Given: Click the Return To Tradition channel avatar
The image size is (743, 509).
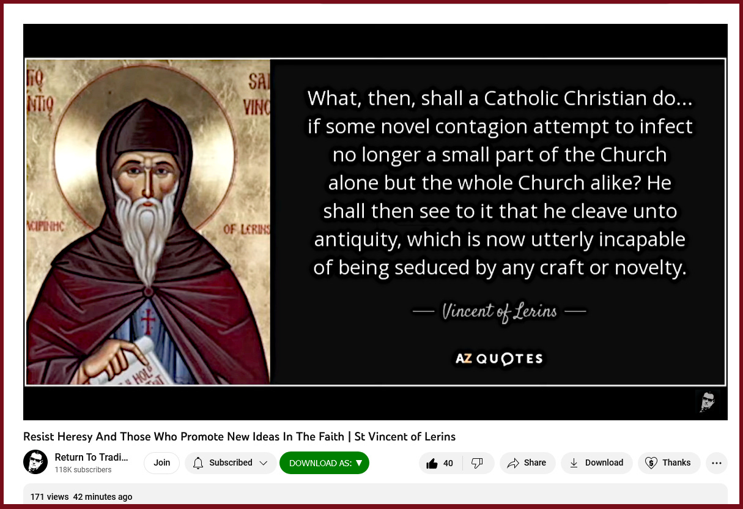Looking at the screenshot, I should (35, 463).
